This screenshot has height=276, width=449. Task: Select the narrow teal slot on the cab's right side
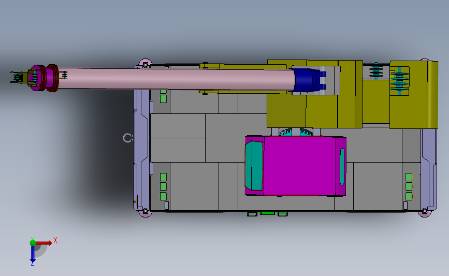342,167
